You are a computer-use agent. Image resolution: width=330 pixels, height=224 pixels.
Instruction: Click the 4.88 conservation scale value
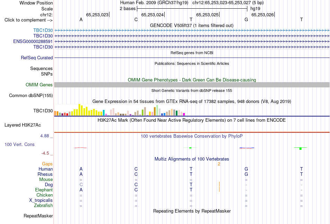tap(44, 136)
